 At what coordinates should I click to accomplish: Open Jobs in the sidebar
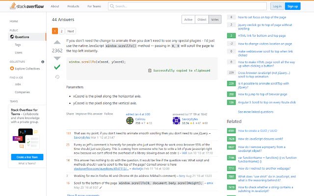click(x=18, y=84)
